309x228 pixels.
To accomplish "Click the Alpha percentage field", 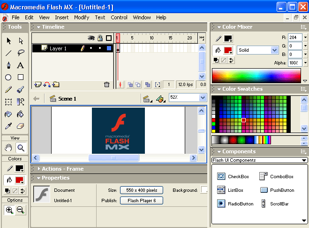I will point(295,63).
